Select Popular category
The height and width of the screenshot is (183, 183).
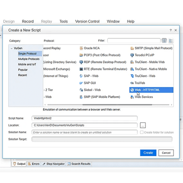point(23,70)
